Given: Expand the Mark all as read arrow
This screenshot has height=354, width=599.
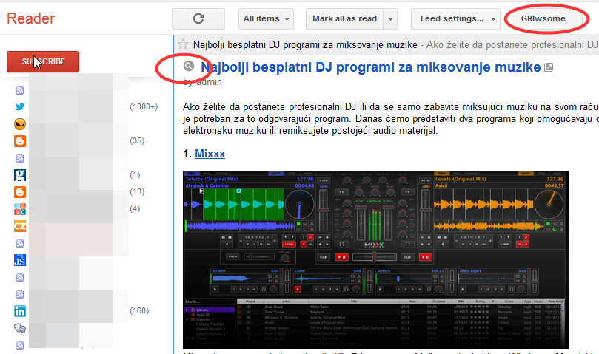Looking at the screenshot, I should point(390,18).
